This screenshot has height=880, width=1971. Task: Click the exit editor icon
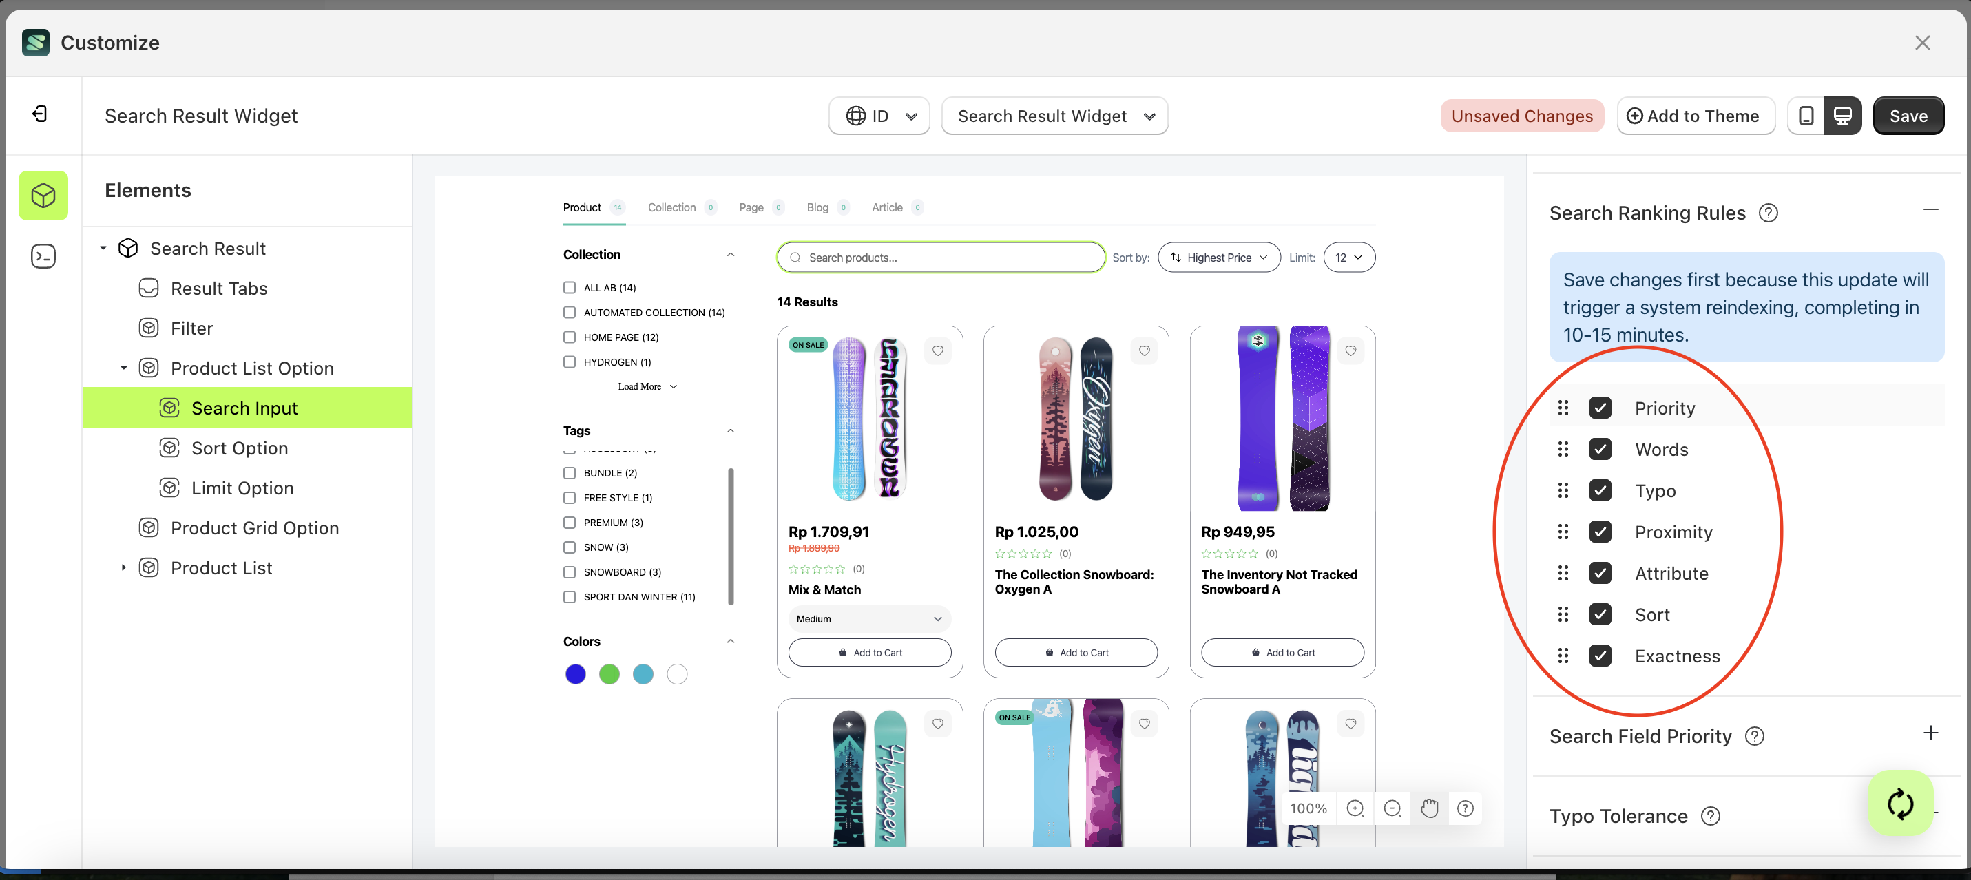click(40, 114)
